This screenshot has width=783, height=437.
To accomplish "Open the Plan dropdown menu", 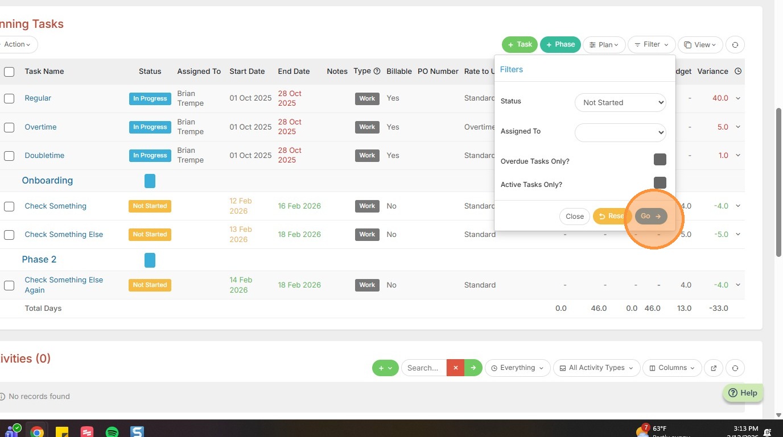I will tap(604, 44).
